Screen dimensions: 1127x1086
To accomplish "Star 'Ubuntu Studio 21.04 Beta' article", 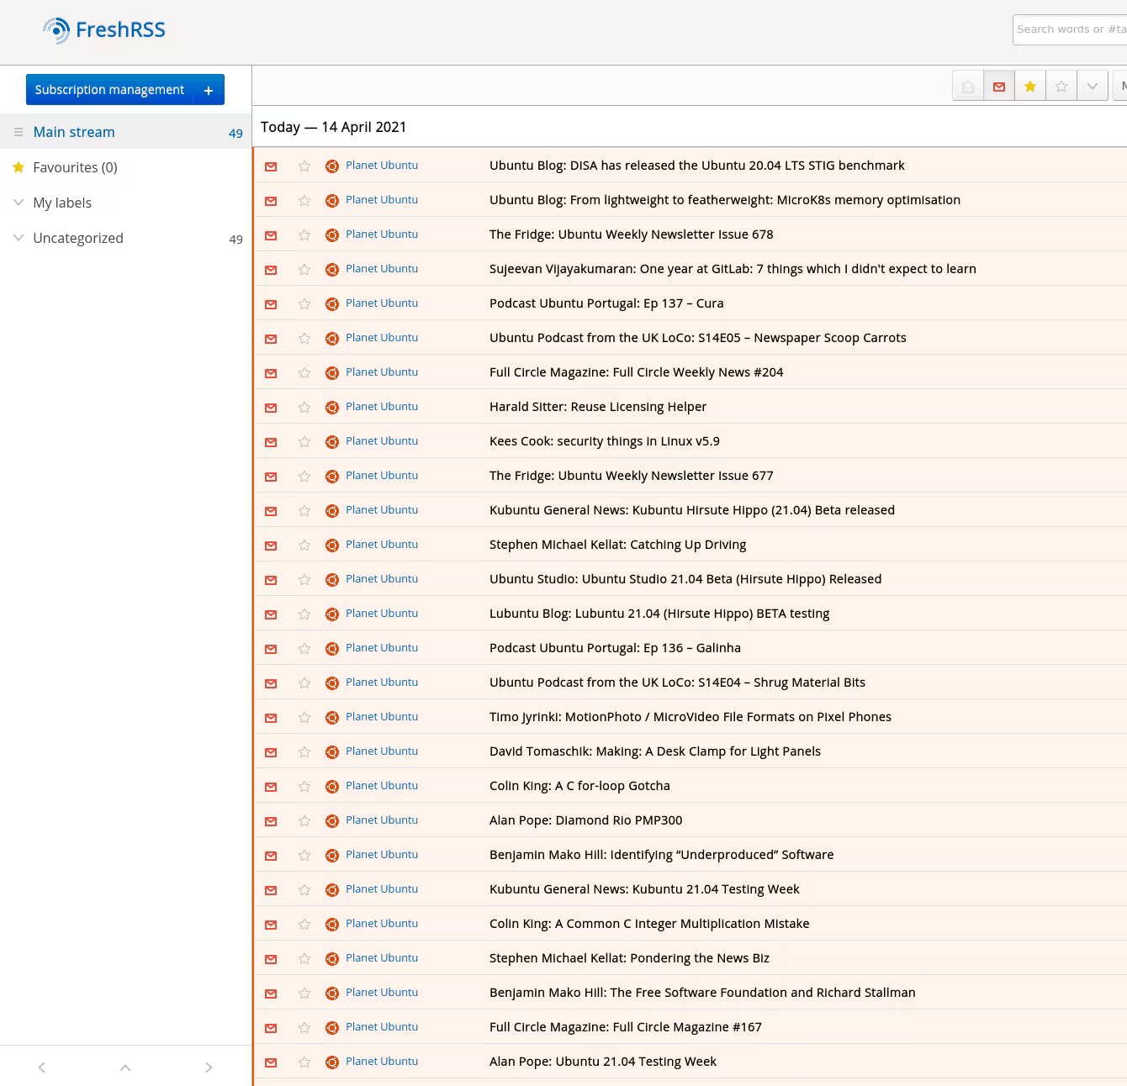I will (304, 580).
